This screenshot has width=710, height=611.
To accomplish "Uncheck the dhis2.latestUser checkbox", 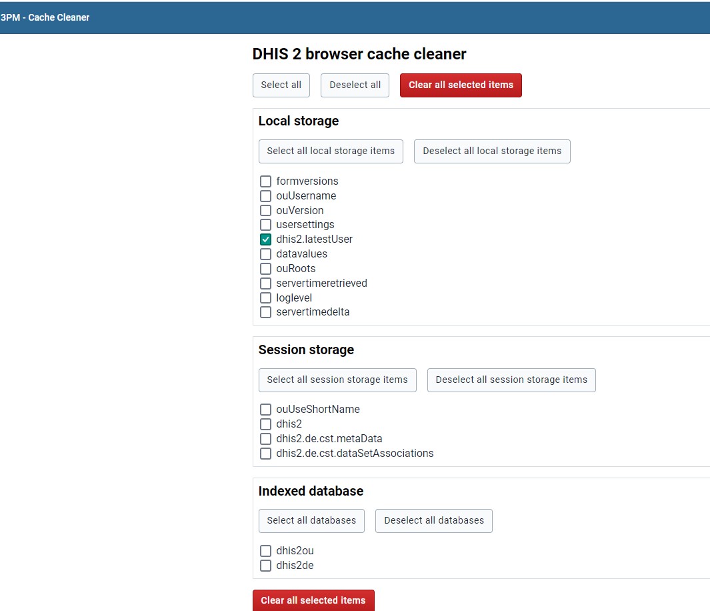I will (266, 239).
